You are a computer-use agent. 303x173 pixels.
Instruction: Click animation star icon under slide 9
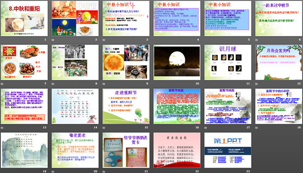coord(104,84)
